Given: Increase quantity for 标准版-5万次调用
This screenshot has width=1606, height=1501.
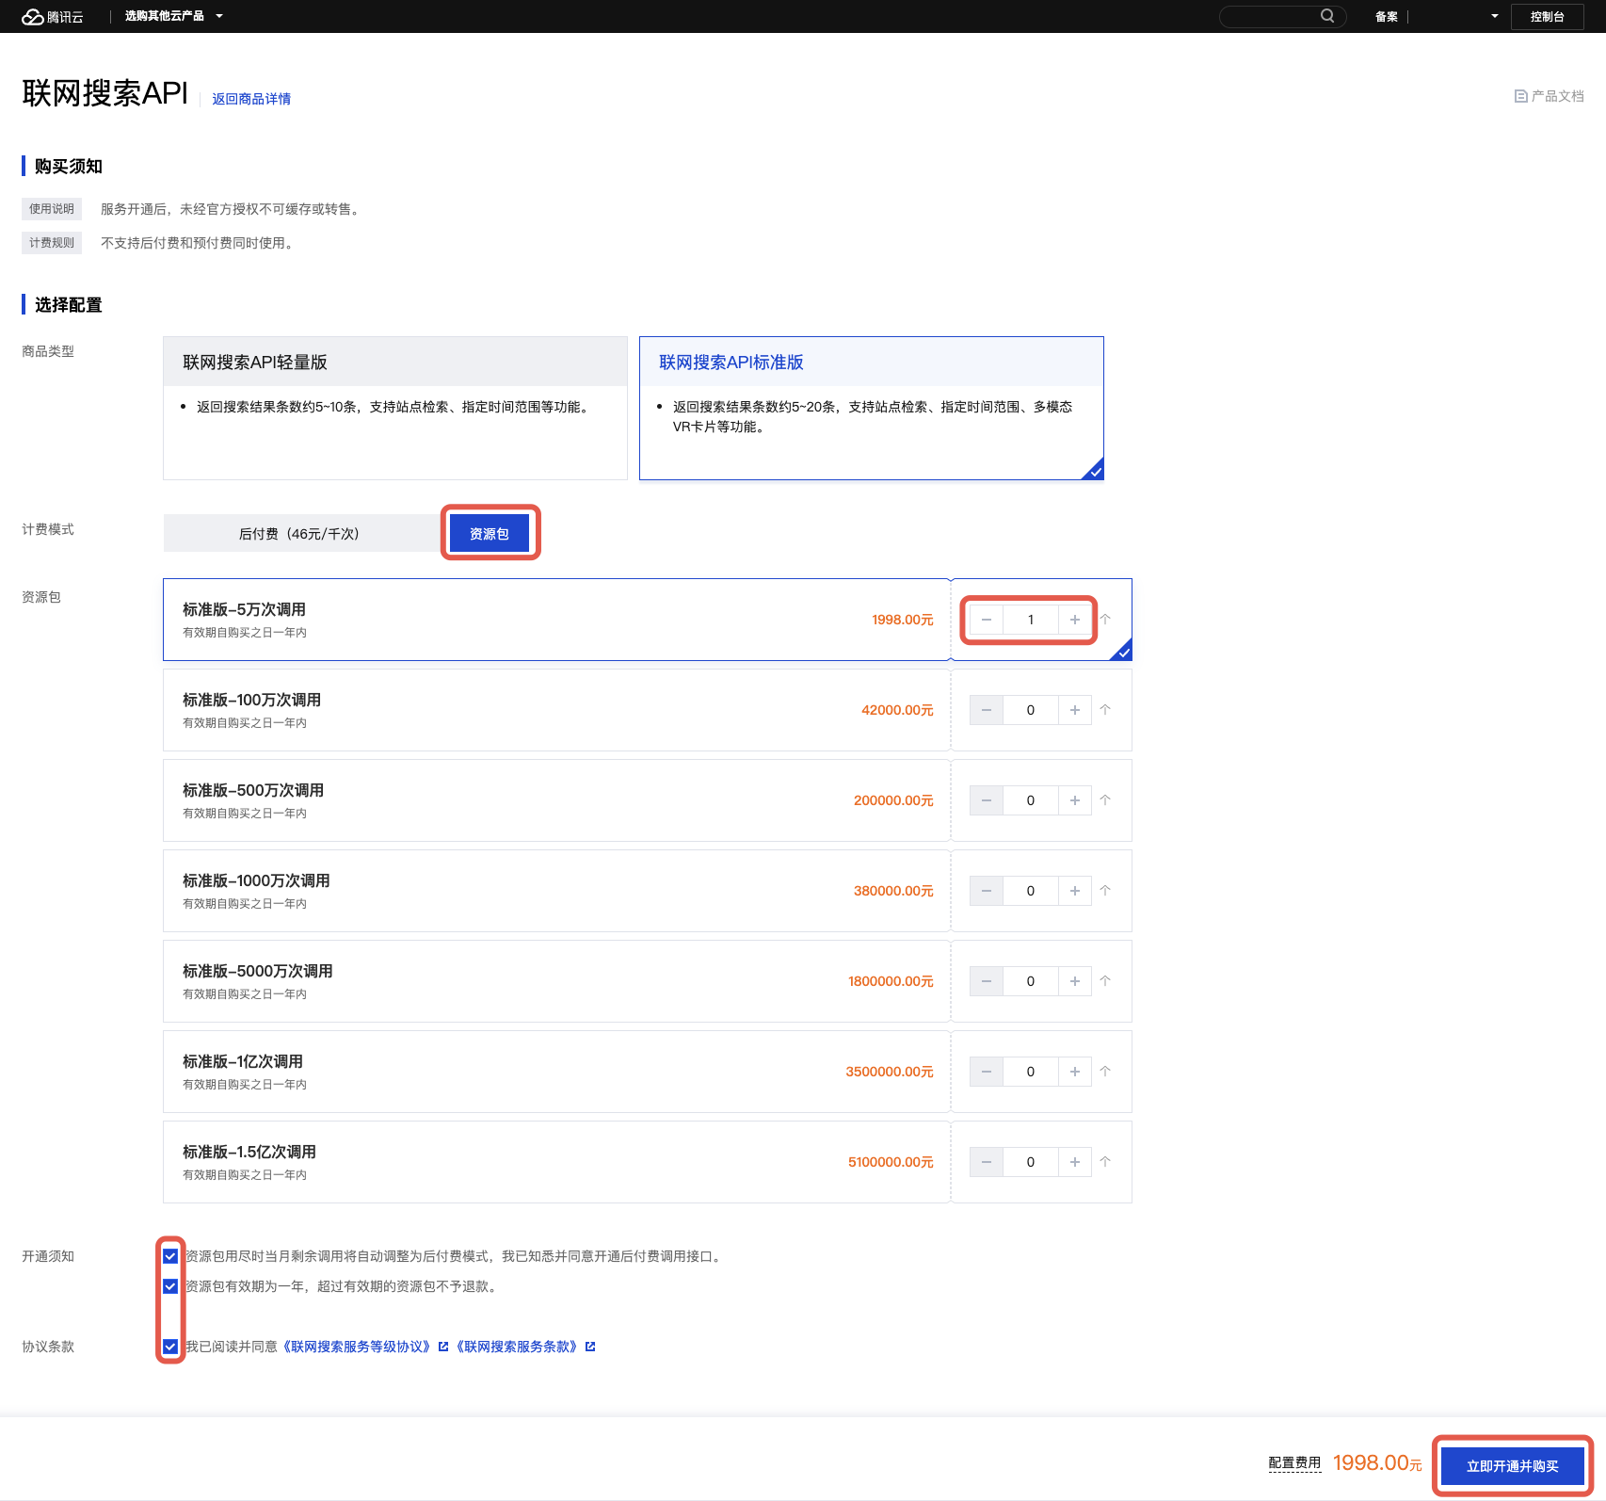Looking at the screenshot, I should point(1075,620).
